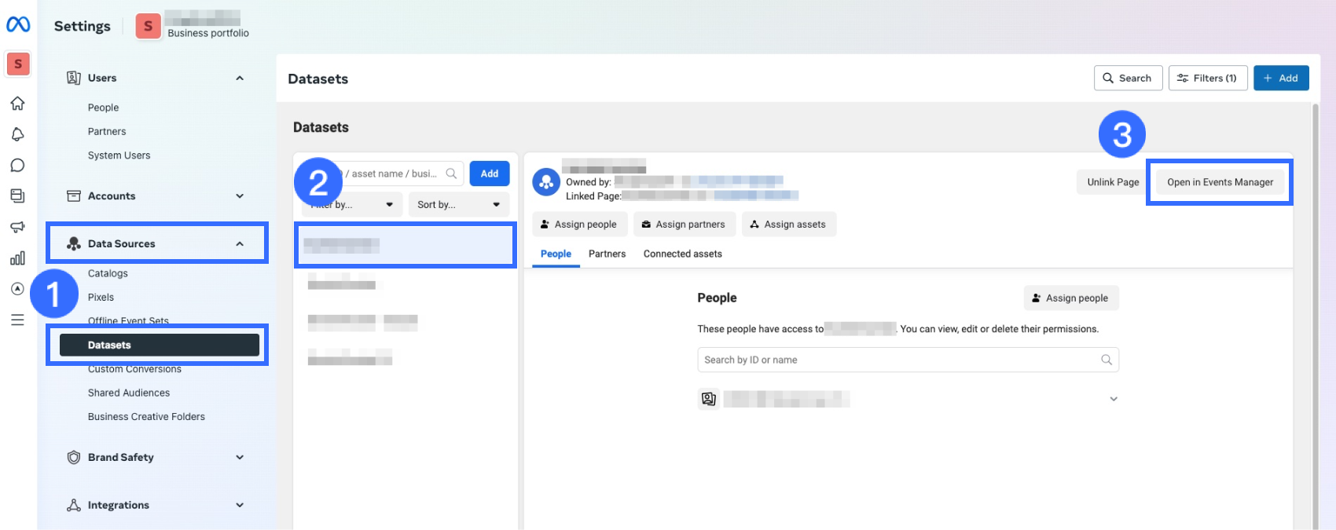Open the Filter by dropdown
Screen dimensions: 1336x530
point(352,204)
